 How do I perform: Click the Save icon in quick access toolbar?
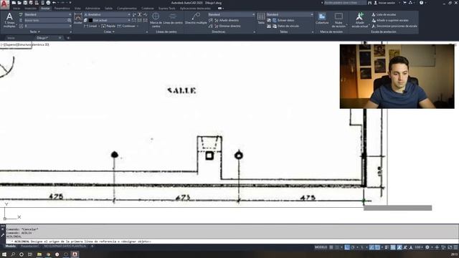25,3
